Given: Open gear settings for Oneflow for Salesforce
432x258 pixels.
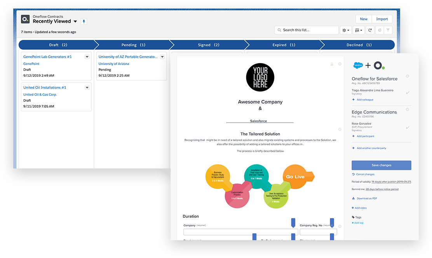Looking at the screenshot, I should pyautogui.click(x=407, y=76).
